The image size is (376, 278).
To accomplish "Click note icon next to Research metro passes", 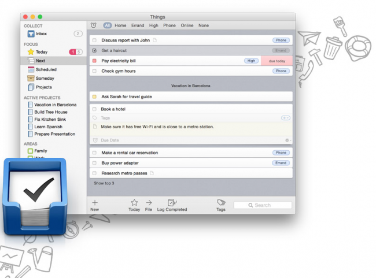I will (x=152, y=173).
